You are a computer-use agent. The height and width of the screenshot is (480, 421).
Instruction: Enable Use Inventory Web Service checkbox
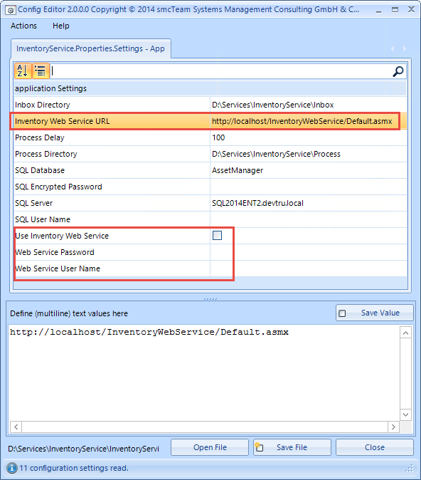(x=217, y=236)
